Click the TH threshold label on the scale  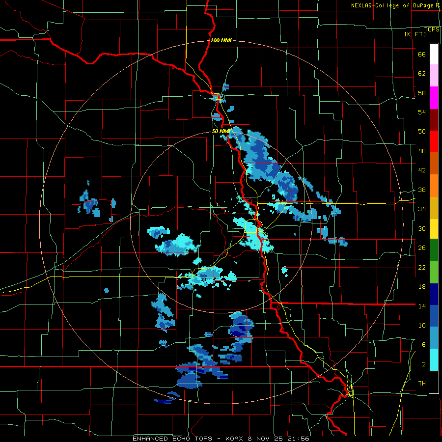pos(422,384)
